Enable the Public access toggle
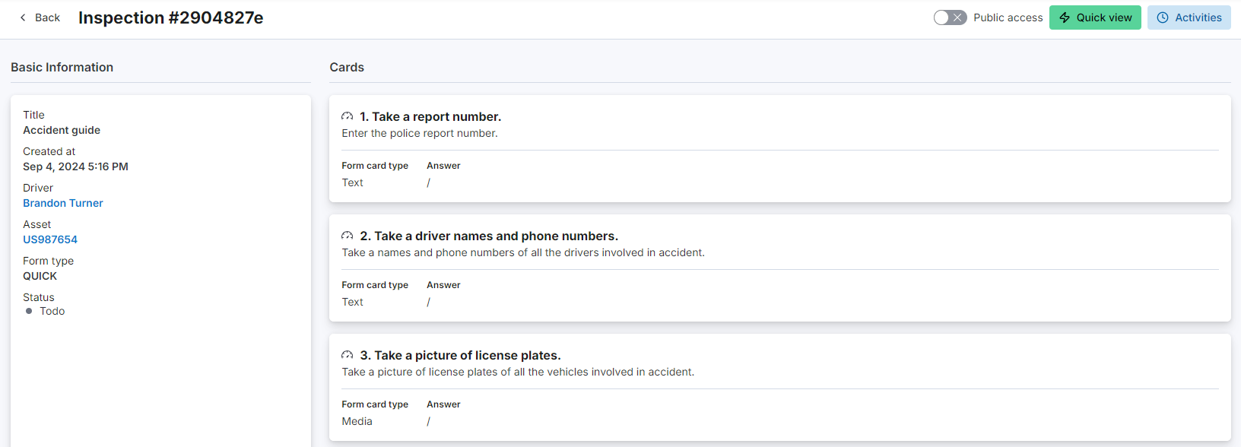Screen dimensions: 1241x447 tap(950, 17)
